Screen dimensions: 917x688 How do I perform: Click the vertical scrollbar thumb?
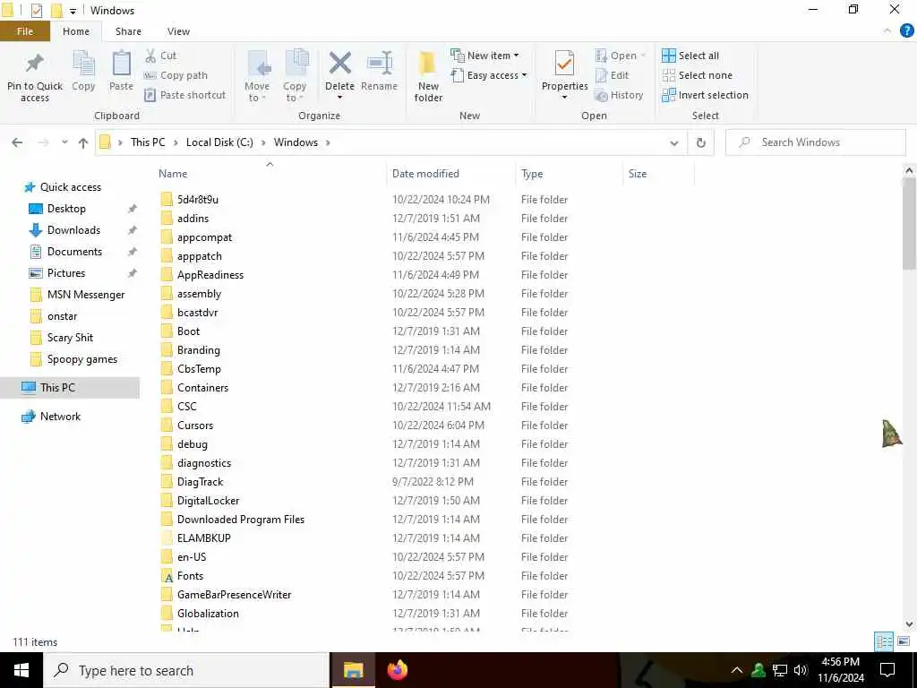coord(909,225)
